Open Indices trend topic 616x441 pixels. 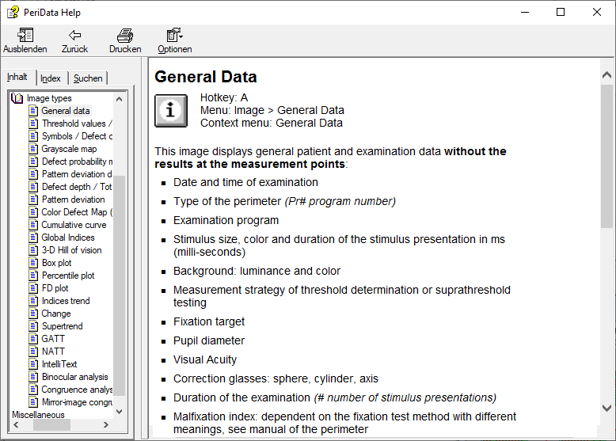[66, 301]
